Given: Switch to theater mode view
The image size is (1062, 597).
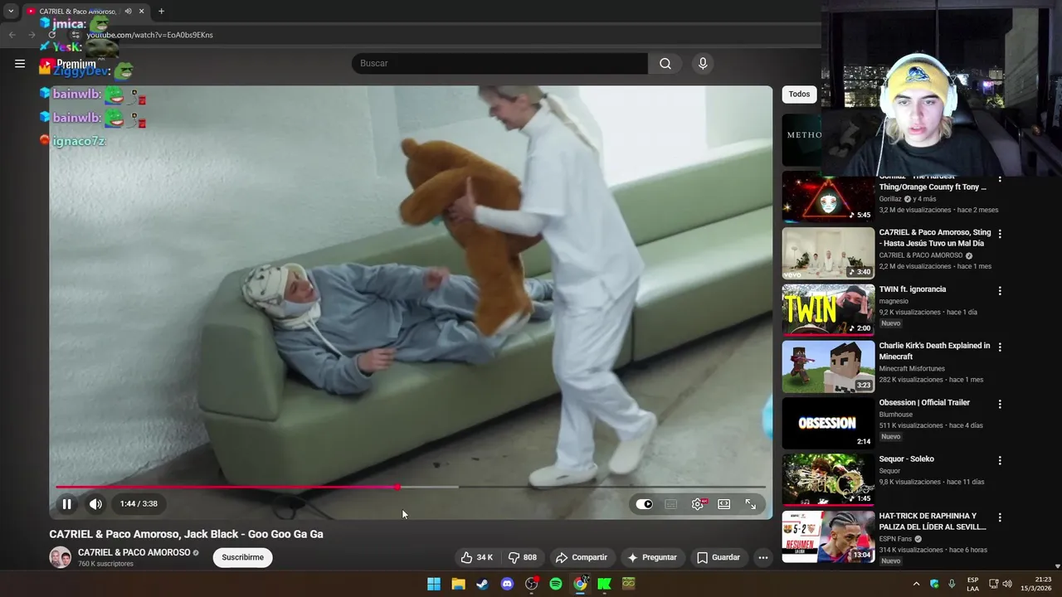Looking at the screenshot, I should coord(723,504).
